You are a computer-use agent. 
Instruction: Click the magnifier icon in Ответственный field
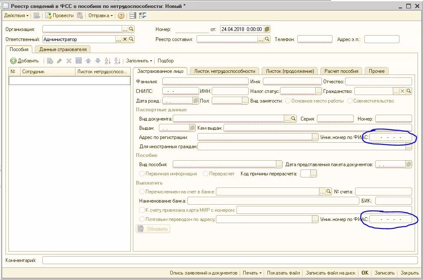[x=131, y=39]
